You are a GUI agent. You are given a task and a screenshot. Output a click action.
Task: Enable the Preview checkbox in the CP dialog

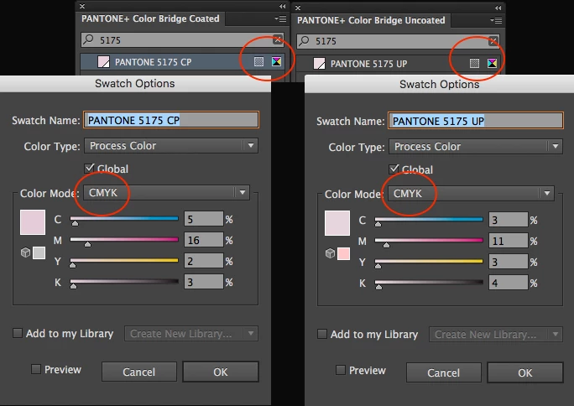point(36,369)
